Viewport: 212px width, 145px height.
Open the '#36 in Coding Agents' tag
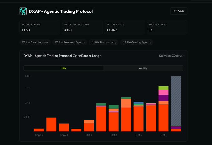[137, 43]
